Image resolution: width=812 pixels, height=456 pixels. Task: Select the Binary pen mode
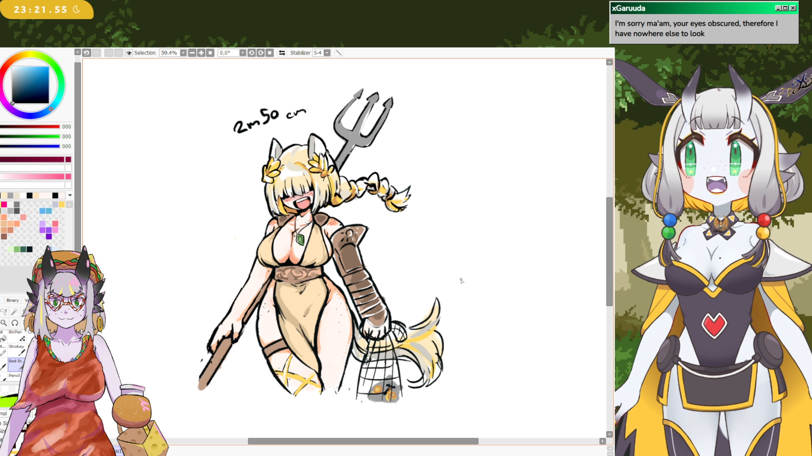pos(13,300)
